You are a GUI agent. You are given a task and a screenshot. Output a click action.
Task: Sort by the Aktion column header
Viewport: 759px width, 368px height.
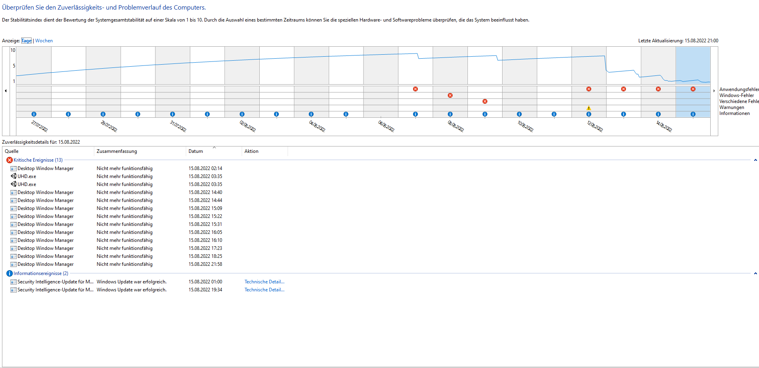click(x=264, y=151)
